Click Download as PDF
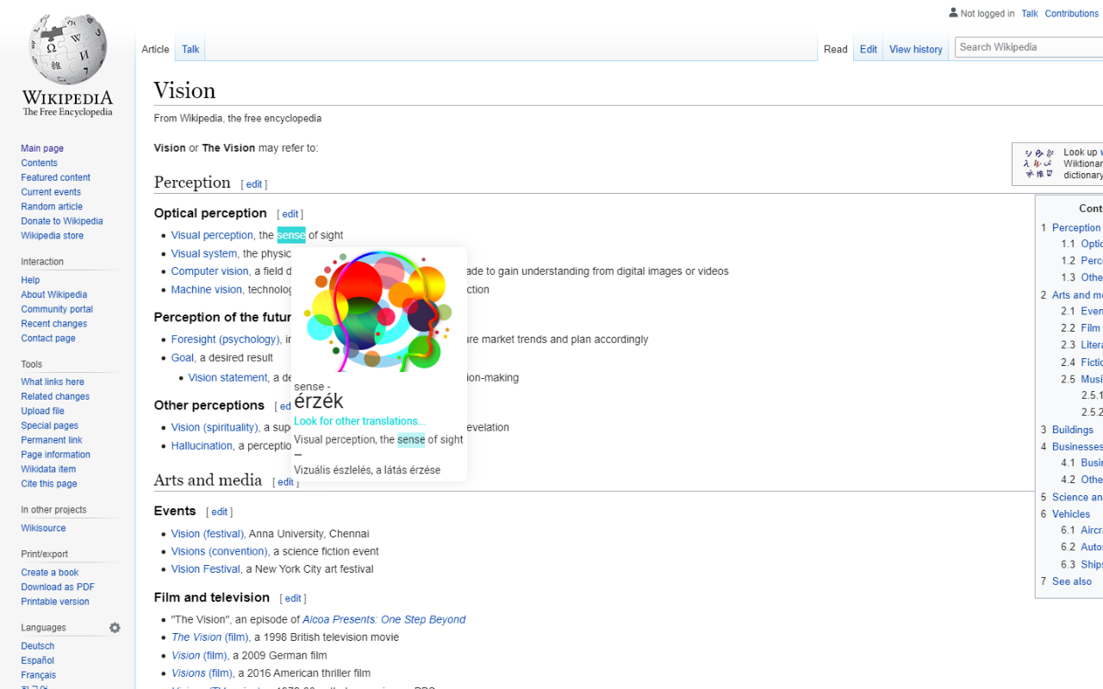The height and width of the screenshot is (689, 1103). [x=58, y=587]
